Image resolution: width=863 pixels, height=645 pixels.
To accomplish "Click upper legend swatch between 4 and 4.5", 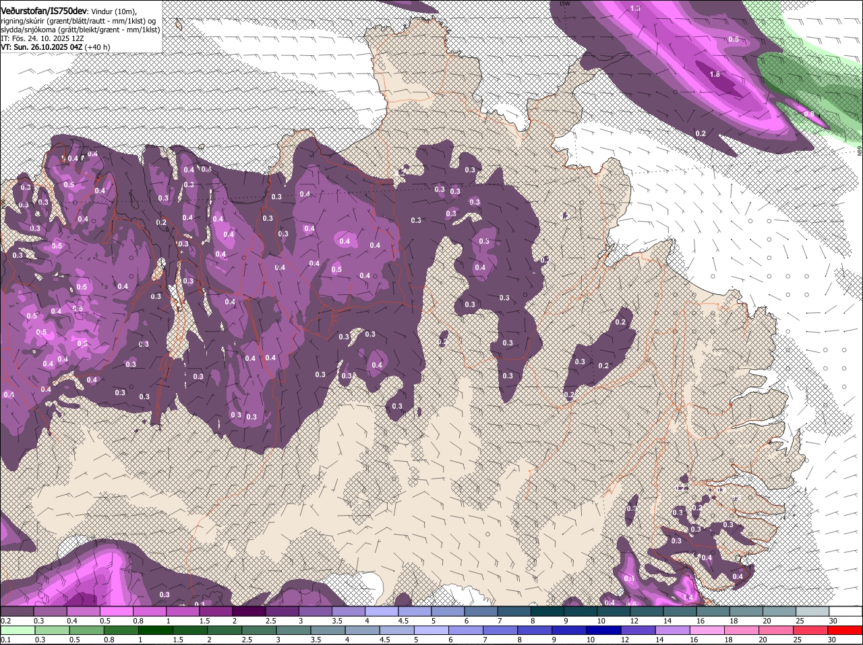I will point(380,611).
